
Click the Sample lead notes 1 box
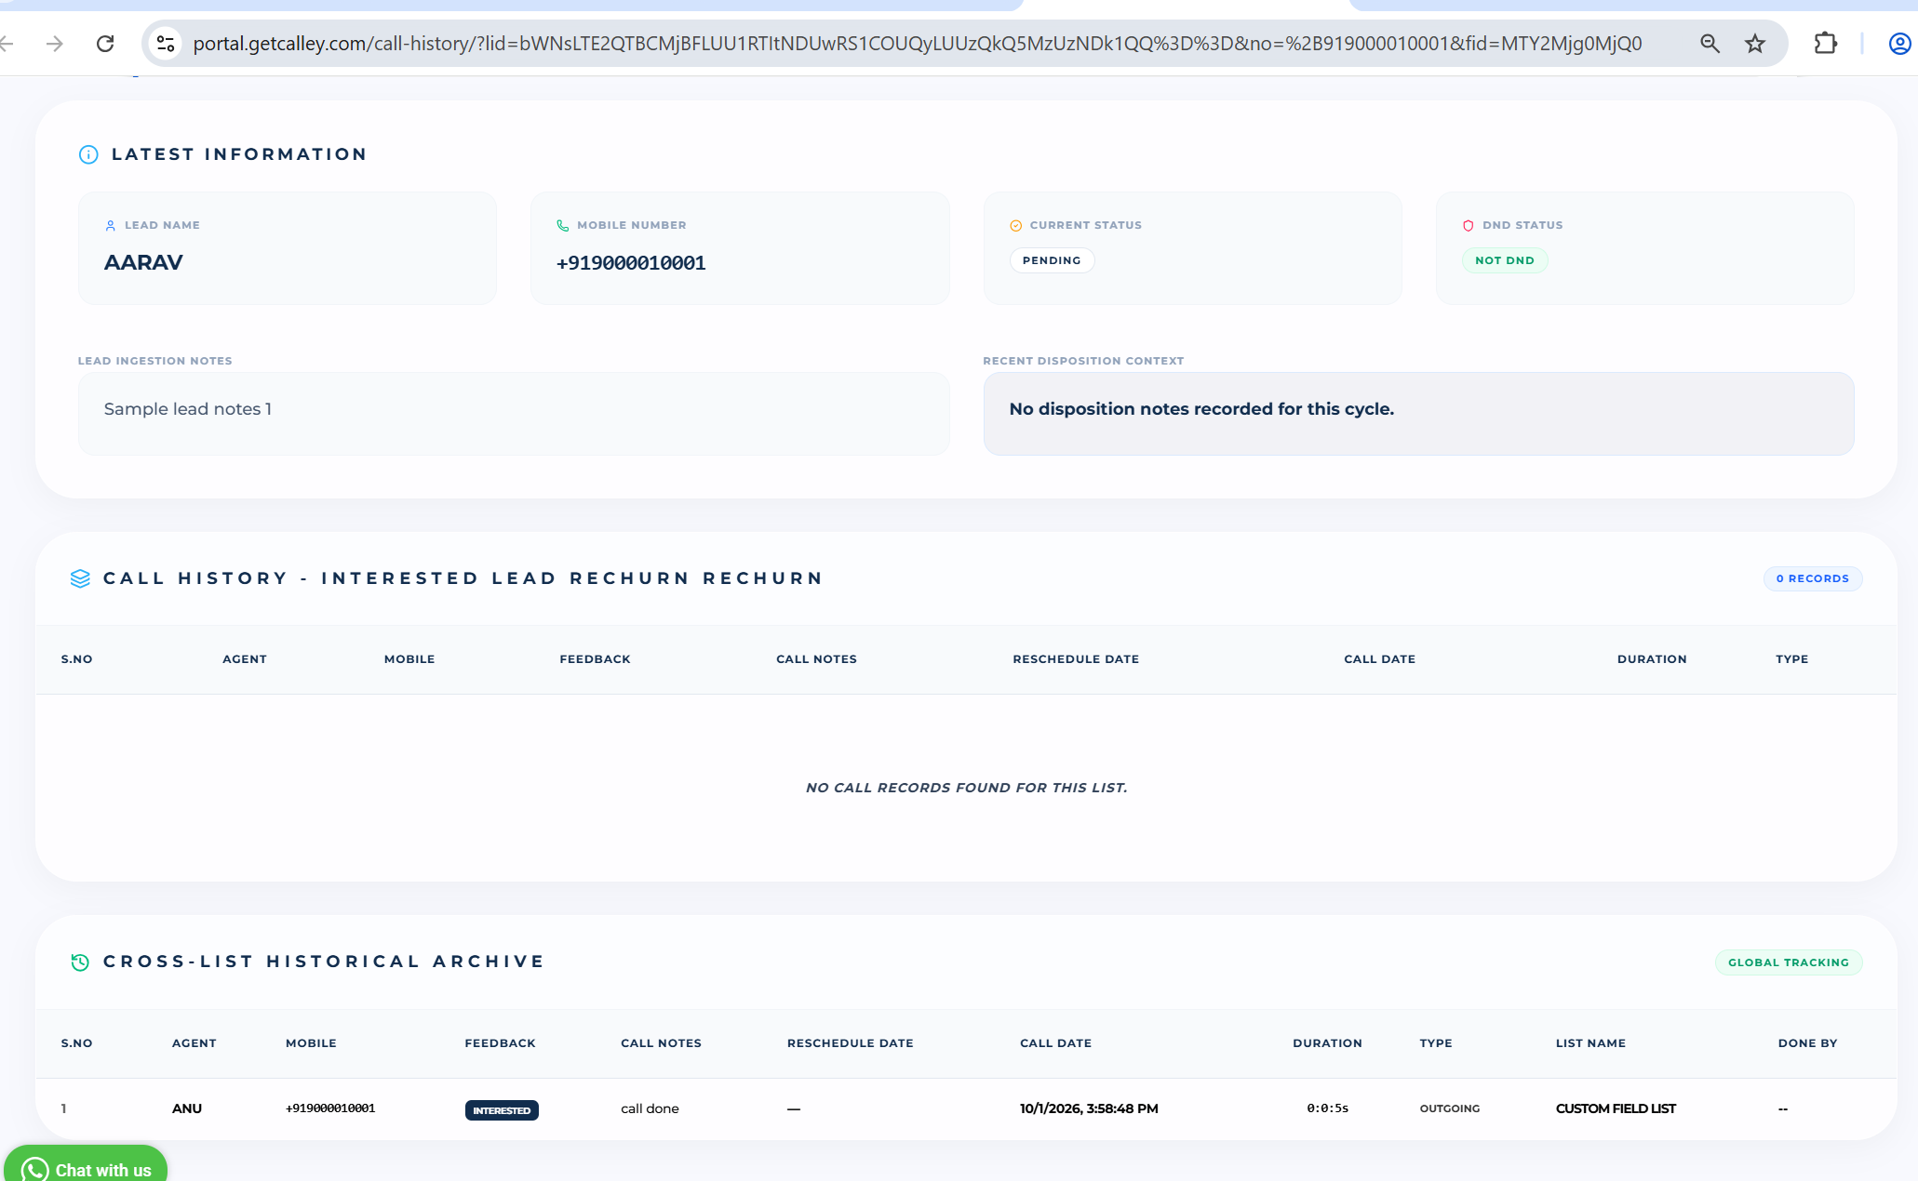[514, 414]
